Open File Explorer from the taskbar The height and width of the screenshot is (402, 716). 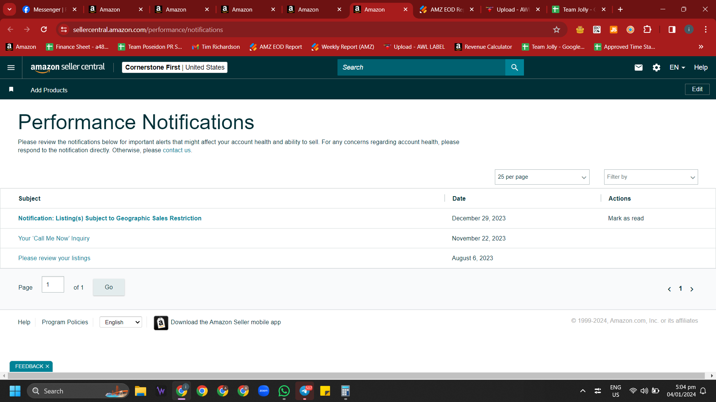141,391
